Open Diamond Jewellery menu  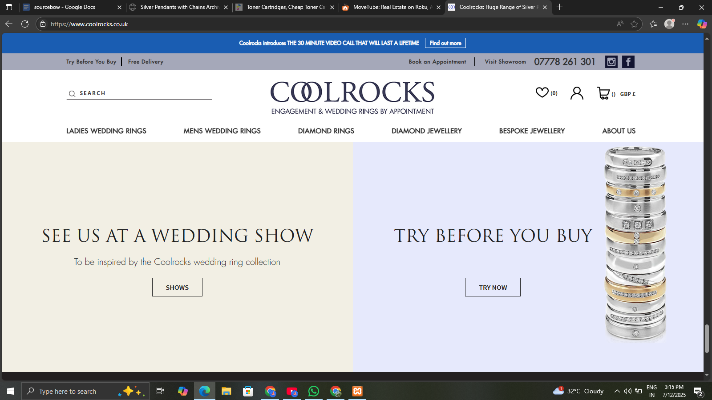click(427, 131)
